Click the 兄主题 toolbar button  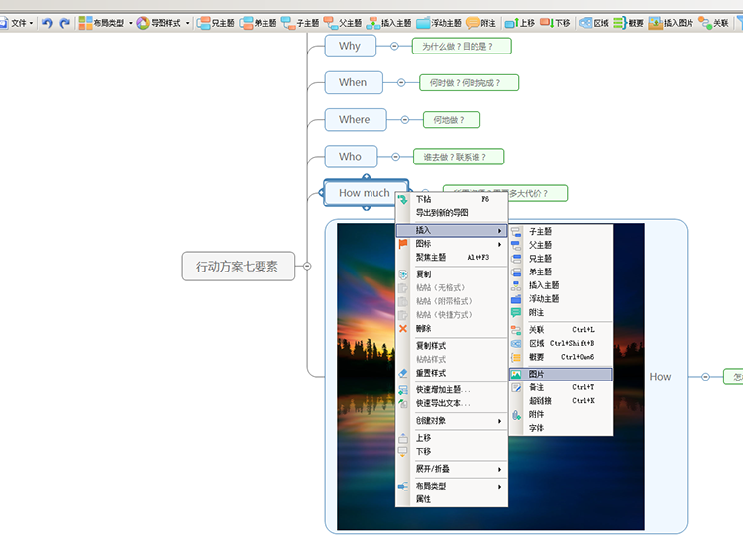tap(216, 22)
